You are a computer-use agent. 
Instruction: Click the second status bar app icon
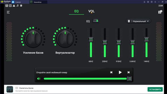[x=10, y=6]
